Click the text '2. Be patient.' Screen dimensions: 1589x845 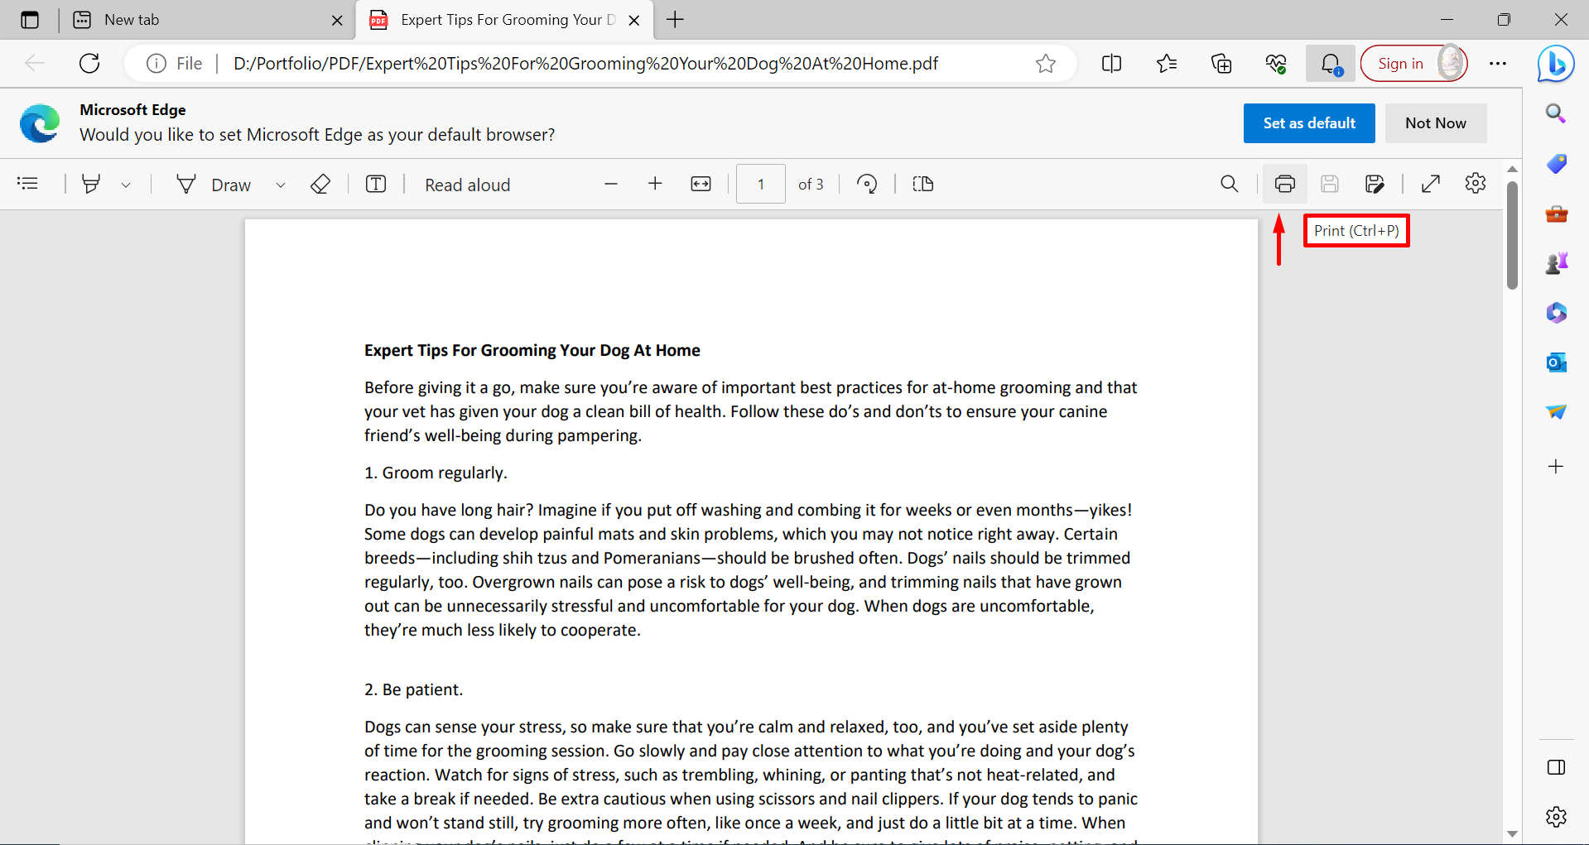(x=414, y=689)
